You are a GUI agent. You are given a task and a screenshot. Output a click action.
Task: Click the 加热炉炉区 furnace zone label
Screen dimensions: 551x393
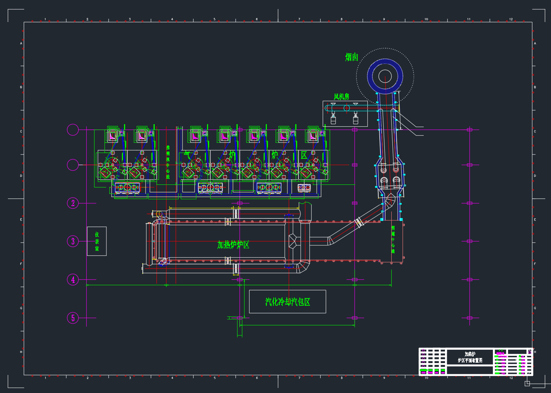click(x=233, y=245)
